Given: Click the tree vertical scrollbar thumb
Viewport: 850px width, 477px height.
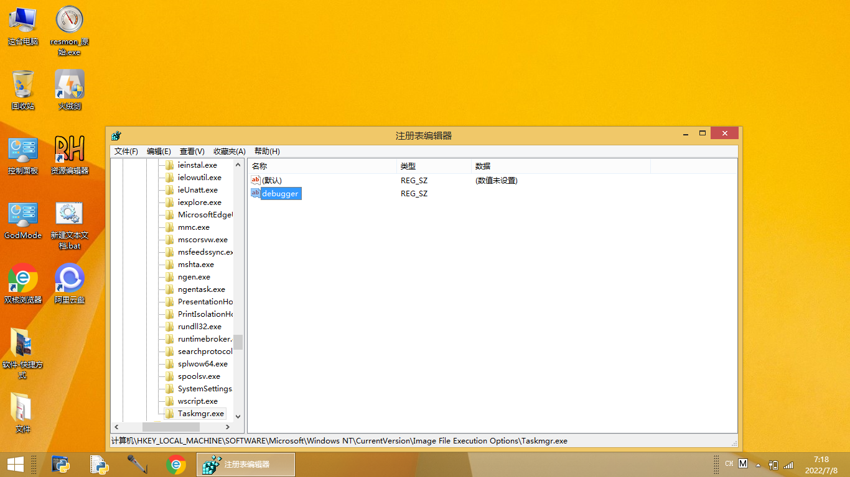Looking at the screenshot, I should coord(238,342).
